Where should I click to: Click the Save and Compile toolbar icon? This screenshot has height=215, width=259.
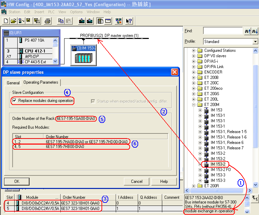37,21
